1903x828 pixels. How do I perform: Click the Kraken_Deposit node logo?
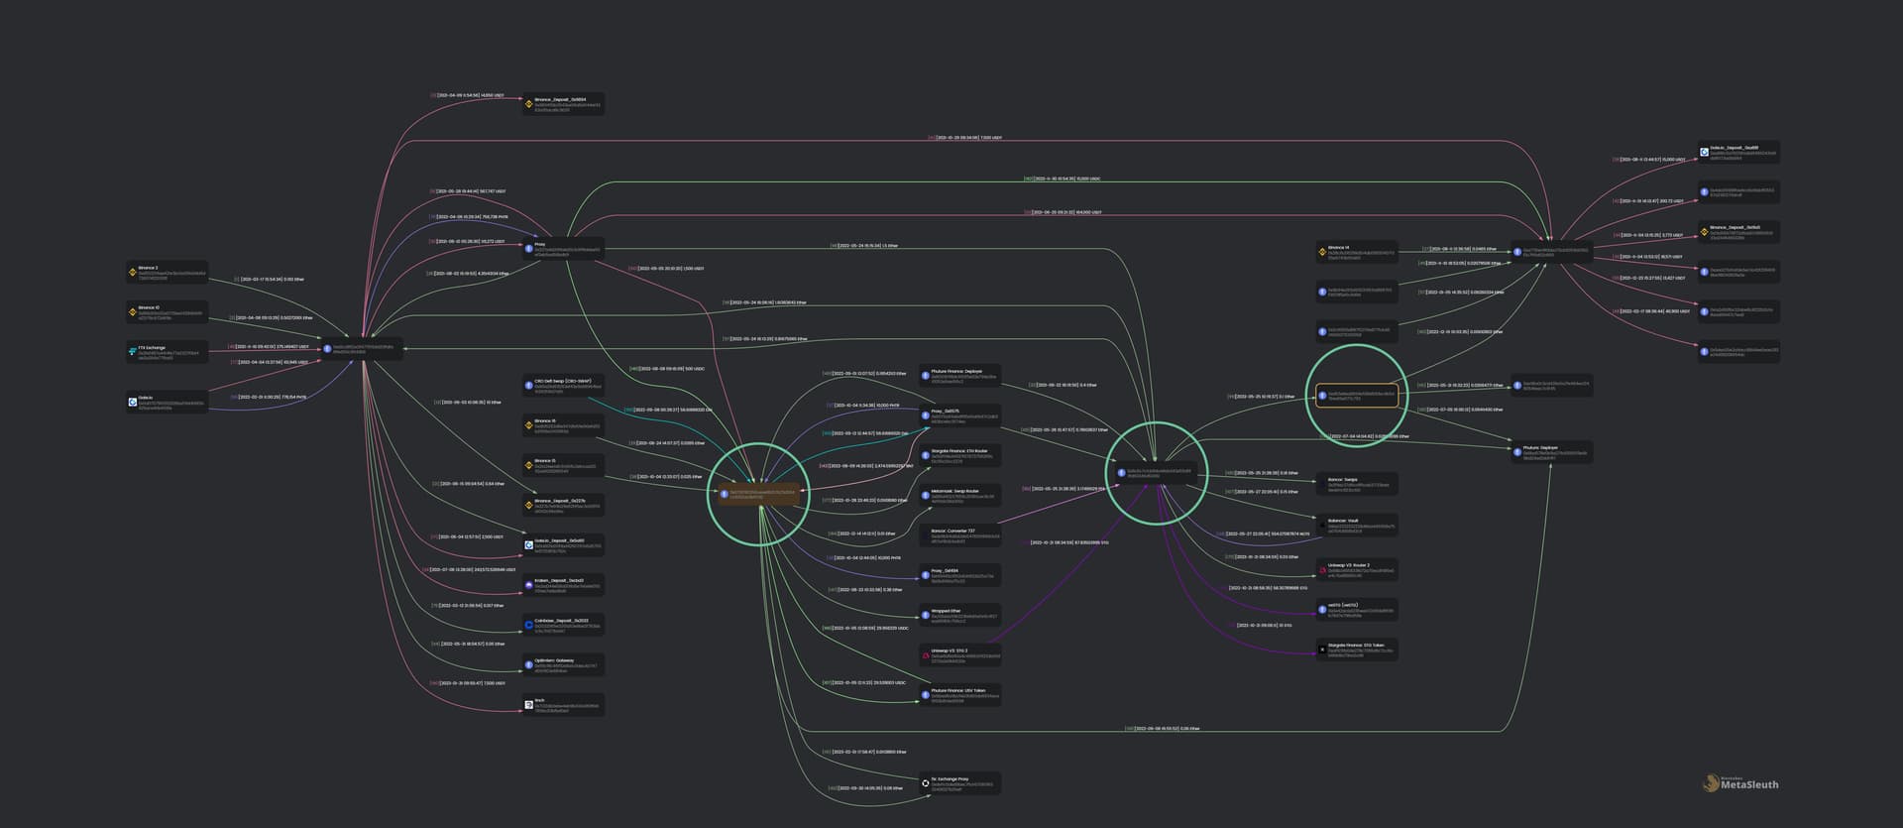tap(529, 585)
